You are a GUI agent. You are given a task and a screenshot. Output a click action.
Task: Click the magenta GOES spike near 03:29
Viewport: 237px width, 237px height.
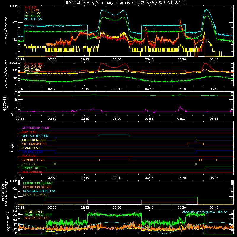(180, 107)
